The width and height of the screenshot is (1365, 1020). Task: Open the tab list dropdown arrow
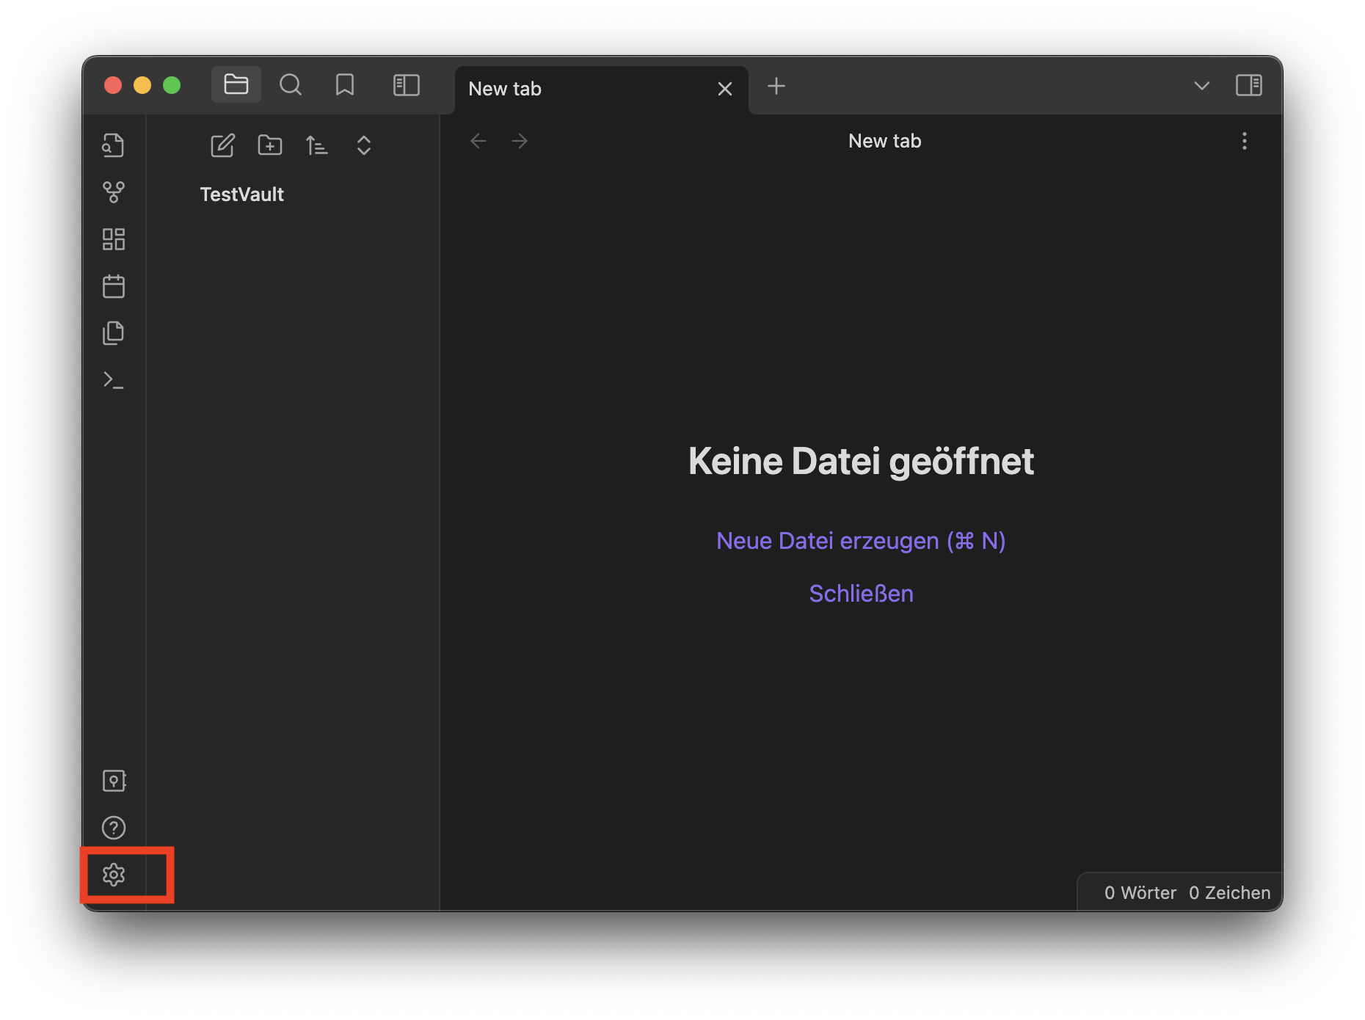pos(1201,86)
